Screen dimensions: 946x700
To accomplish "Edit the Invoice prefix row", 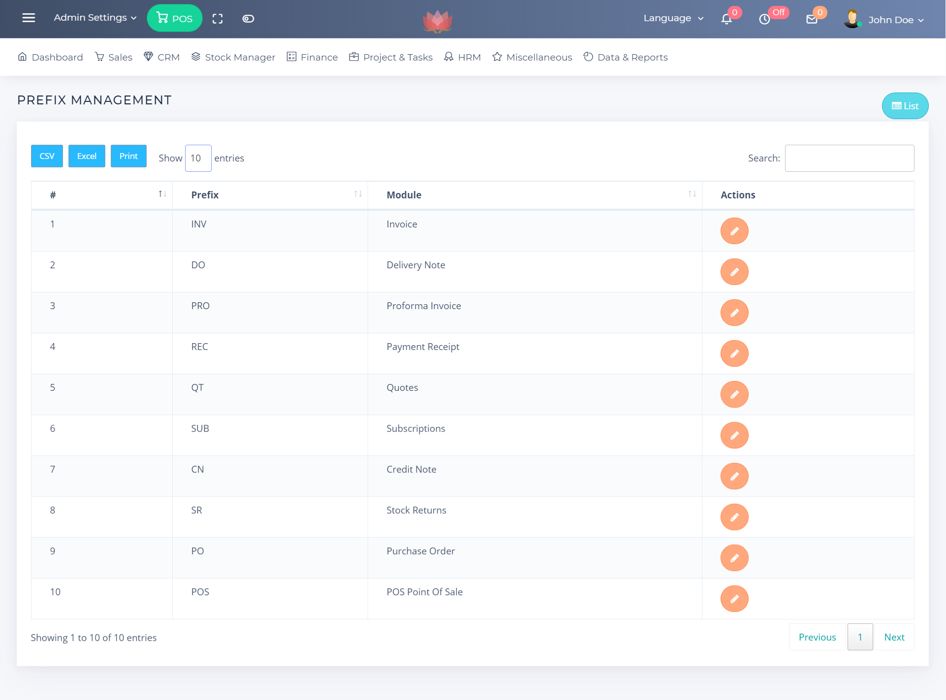I will coord(734,231).
